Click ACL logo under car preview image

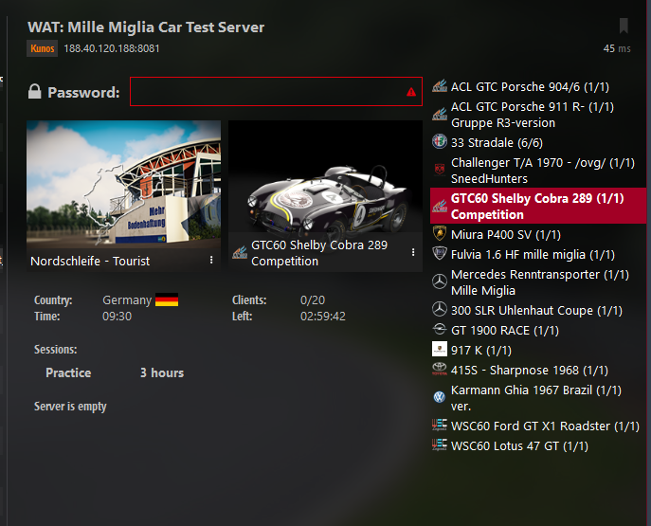[x=240, y=252]
